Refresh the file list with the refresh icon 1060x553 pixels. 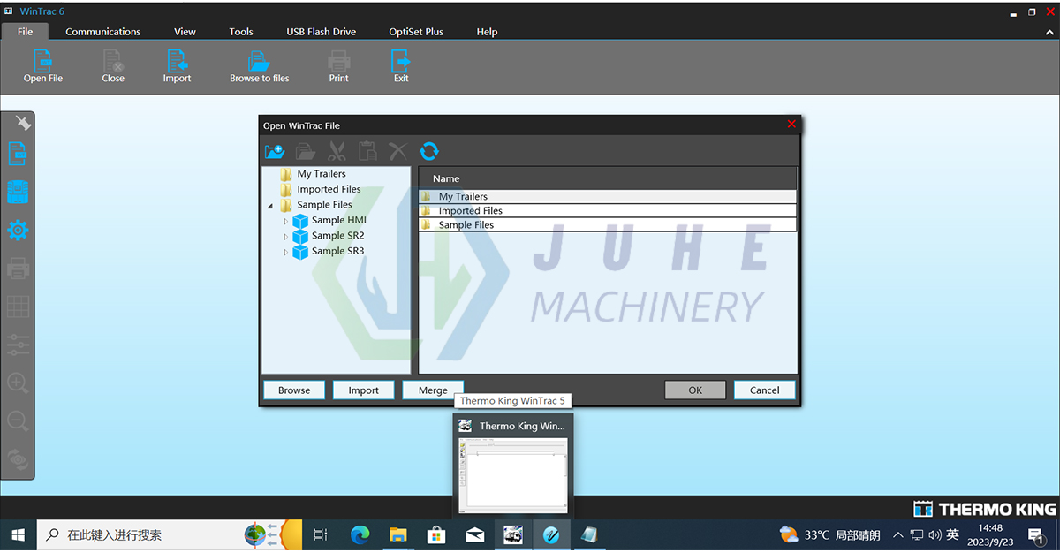pos(429,151)
